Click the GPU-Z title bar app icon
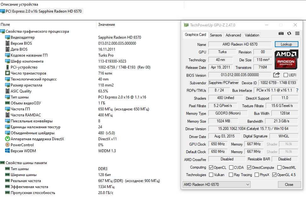This screenshot has width=306, height=200. pyautogui.click(x=186, y=25)
